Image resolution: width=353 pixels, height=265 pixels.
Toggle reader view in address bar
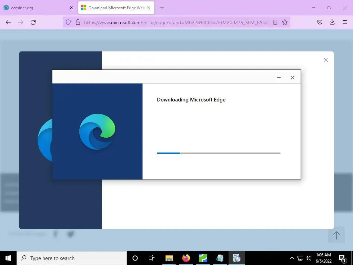[x=275, y=22]
